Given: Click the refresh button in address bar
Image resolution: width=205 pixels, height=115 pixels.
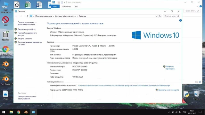Looking at the screenshot, I should [x=160, y=16].
